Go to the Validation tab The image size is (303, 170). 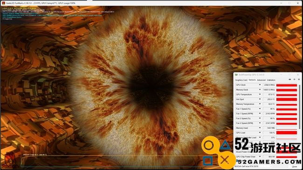(271, 80)
